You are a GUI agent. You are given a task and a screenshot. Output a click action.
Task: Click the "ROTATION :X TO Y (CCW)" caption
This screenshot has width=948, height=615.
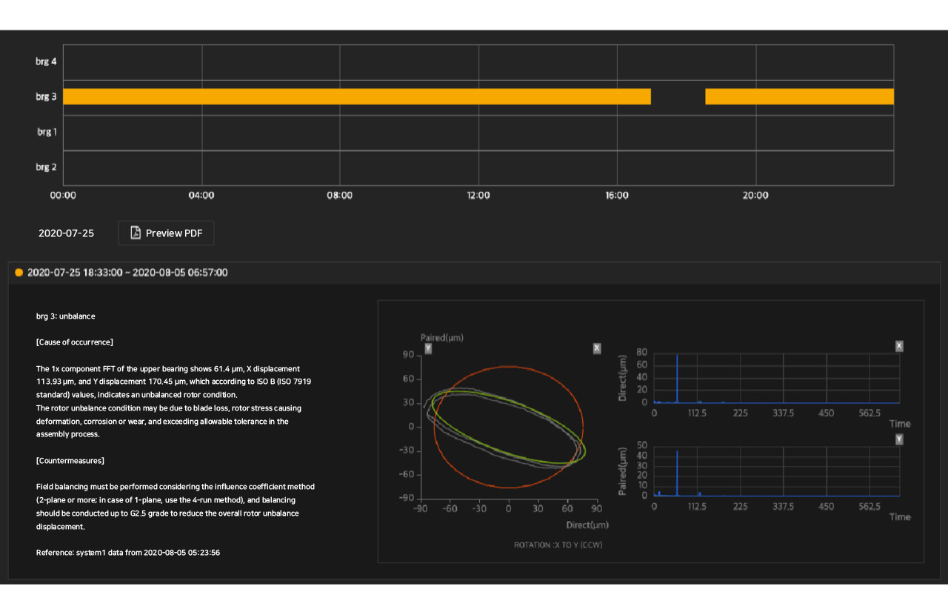click(560, 545)
